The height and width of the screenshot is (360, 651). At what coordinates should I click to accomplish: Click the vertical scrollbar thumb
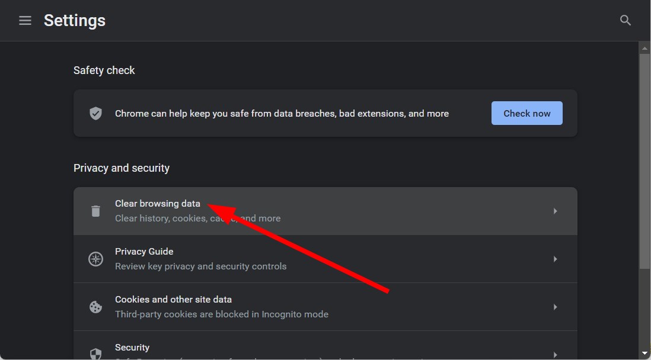pos(644,160)
